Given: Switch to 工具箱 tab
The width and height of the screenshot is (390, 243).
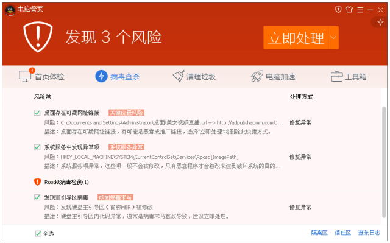Looking at the screenshot, I should pos(349,77).
